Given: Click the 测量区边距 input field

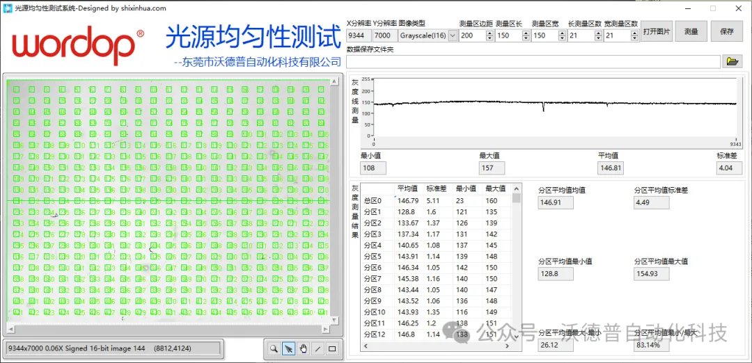Looking at the screenshot, I should [x=471, y=35].
